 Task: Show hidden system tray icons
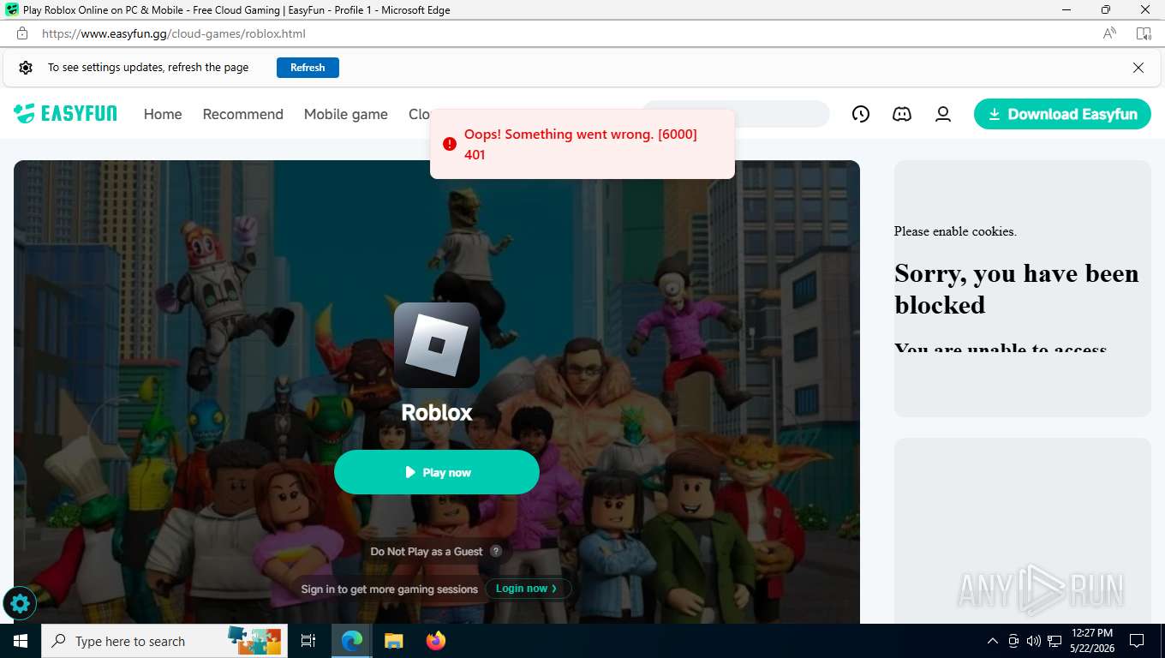coord(993,641)
